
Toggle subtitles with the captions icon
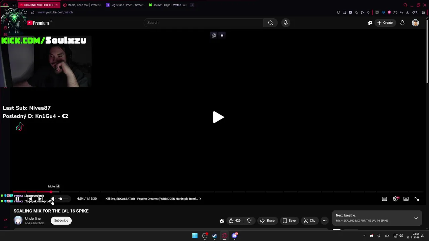point(384,199)
